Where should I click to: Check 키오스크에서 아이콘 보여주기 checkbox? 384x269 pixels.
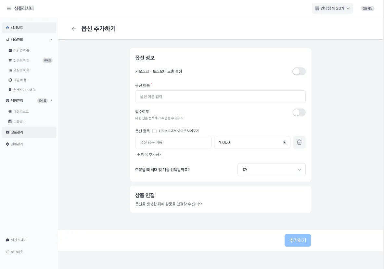(x=154, y=131)
